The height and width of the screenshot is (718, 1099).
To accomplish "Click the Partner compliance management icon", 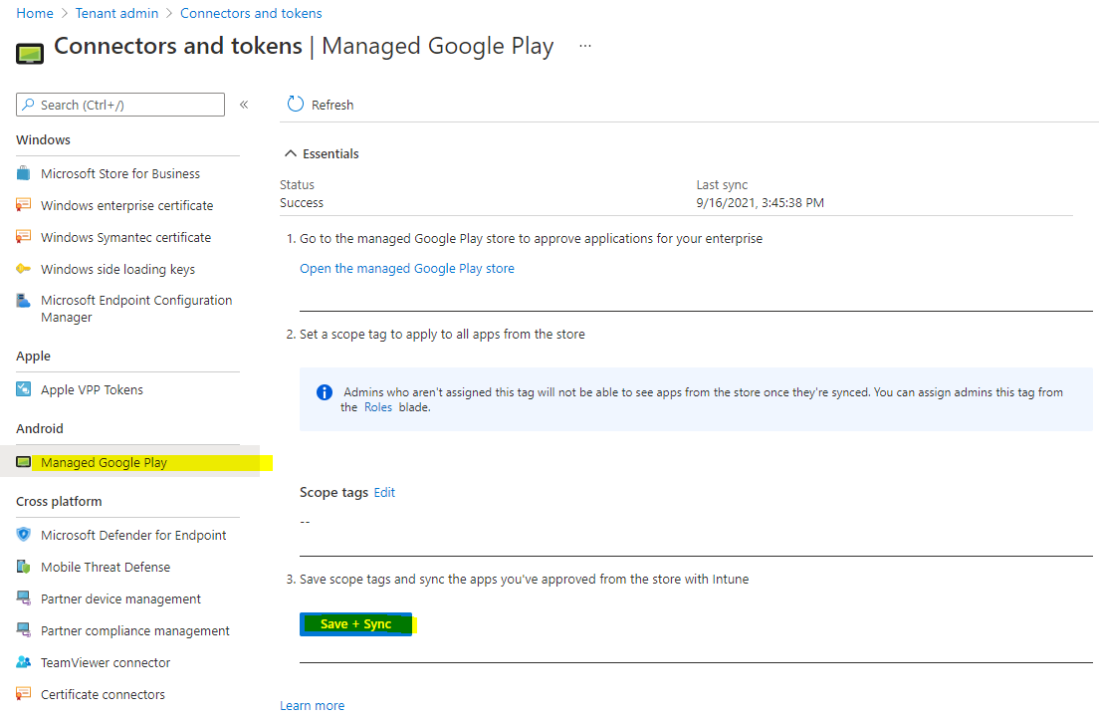I will tap(23, 630).
